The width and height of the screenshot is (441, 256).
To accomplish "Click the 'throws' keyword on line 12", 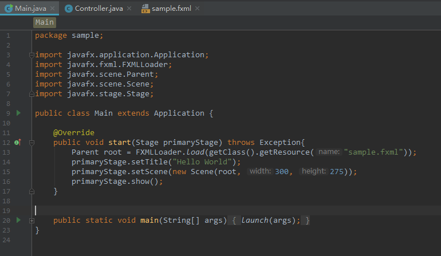I will tap(241, 143).
